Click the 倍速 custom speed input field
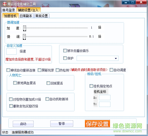The height and width of the screenshot is (136, 148). click(11, 51)
